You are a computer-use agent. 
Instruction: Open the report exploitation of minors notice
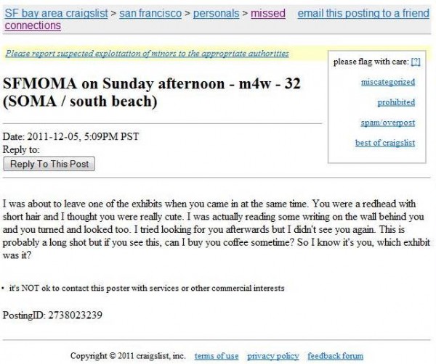pyautogui.click(x=147, y=53)
